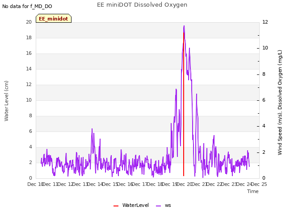Select the chart title EE miniDOT Dissolved Oxygen
The height and width of the screenshot is (214, 286).
tap(142, 5)
